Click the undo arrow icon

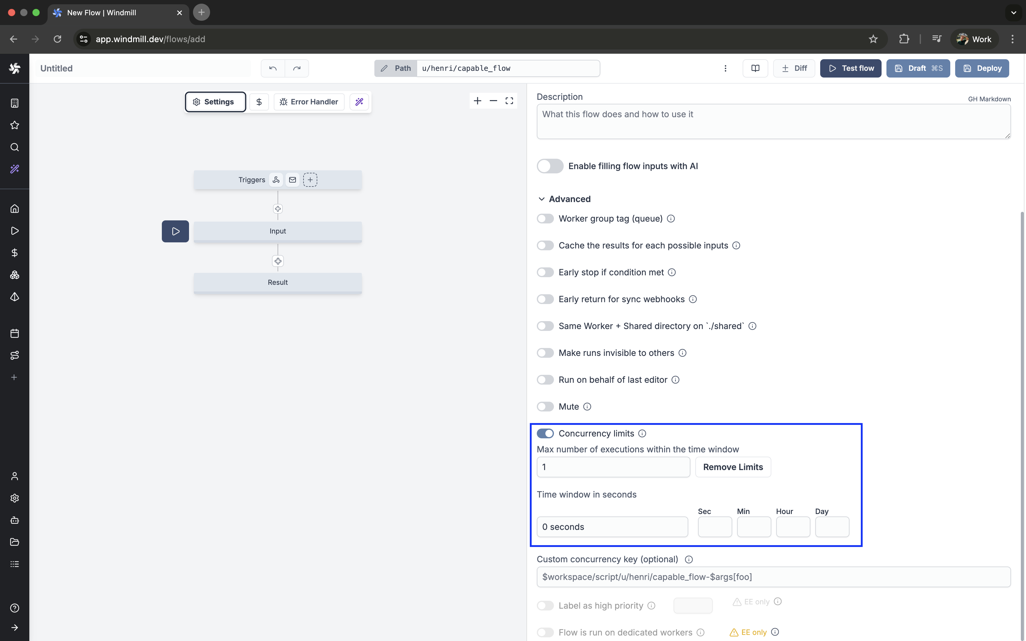point(273,68)
